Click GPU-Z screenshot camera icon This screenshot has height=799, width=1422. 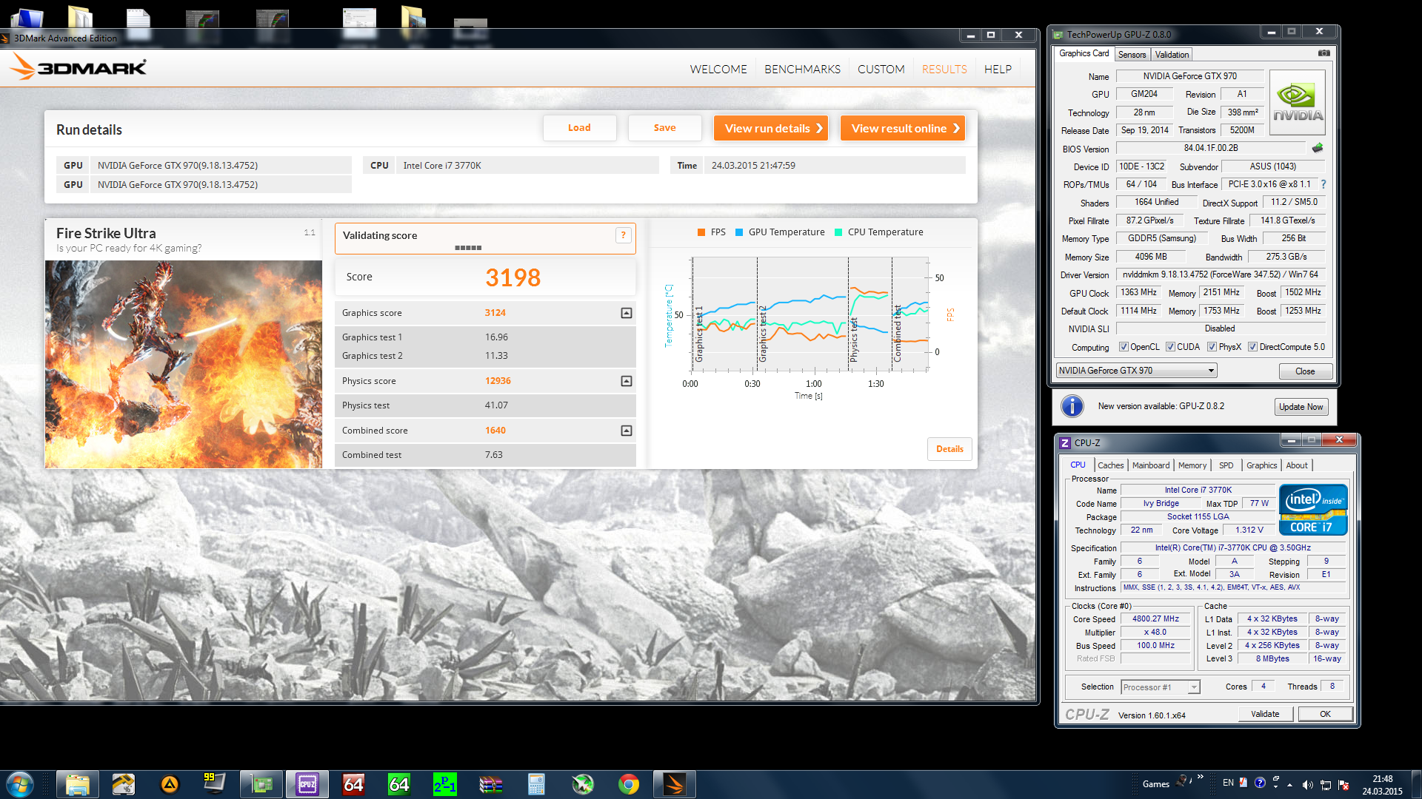point(1324,53)
